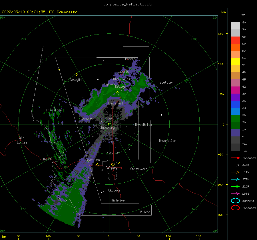
Task: Click the Composite_Reflectivity title
Action: (128, 4)
